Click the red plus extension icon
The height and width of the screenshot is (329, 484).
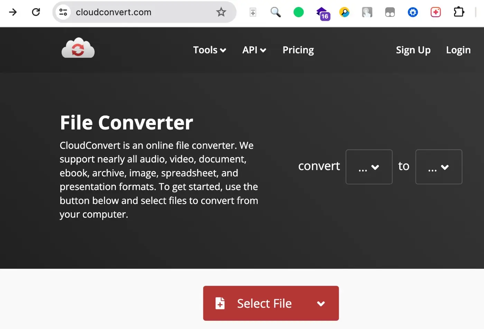436,12
